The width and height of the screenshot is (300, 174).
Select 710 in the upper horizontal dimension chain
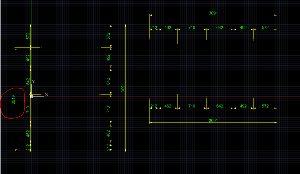pyautogui.click(x=192, y=27)
